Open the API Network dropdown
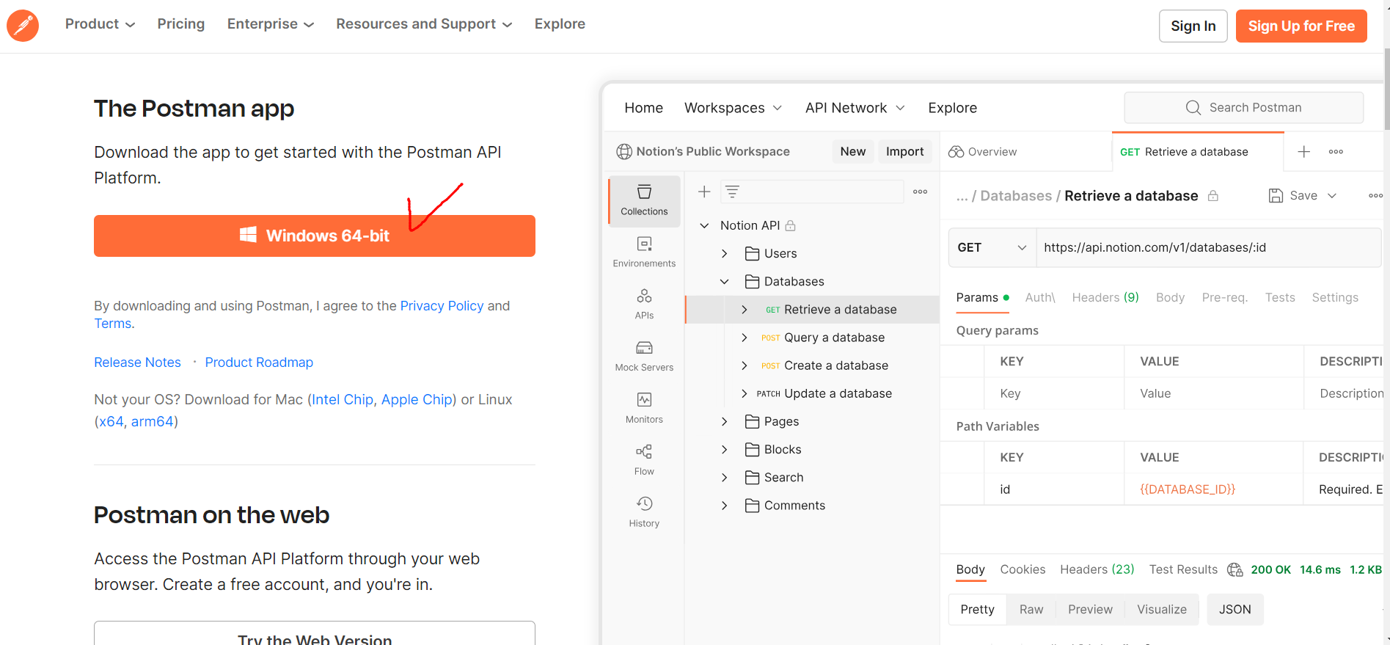This screenshot has height=645, width=1390. pyautogui.click(x=855, y=108)
